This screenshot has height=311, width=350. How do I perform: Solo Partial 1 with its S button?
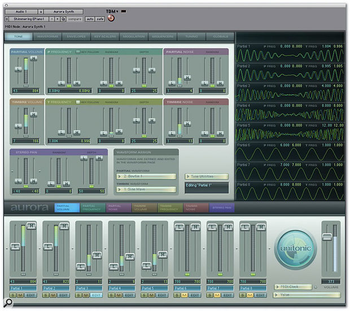[13, 295]
